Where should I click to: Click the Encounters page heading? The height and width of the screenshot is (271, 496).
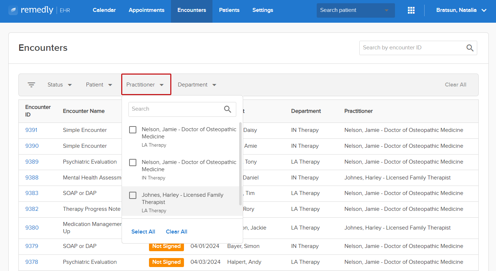click(43, 48)
